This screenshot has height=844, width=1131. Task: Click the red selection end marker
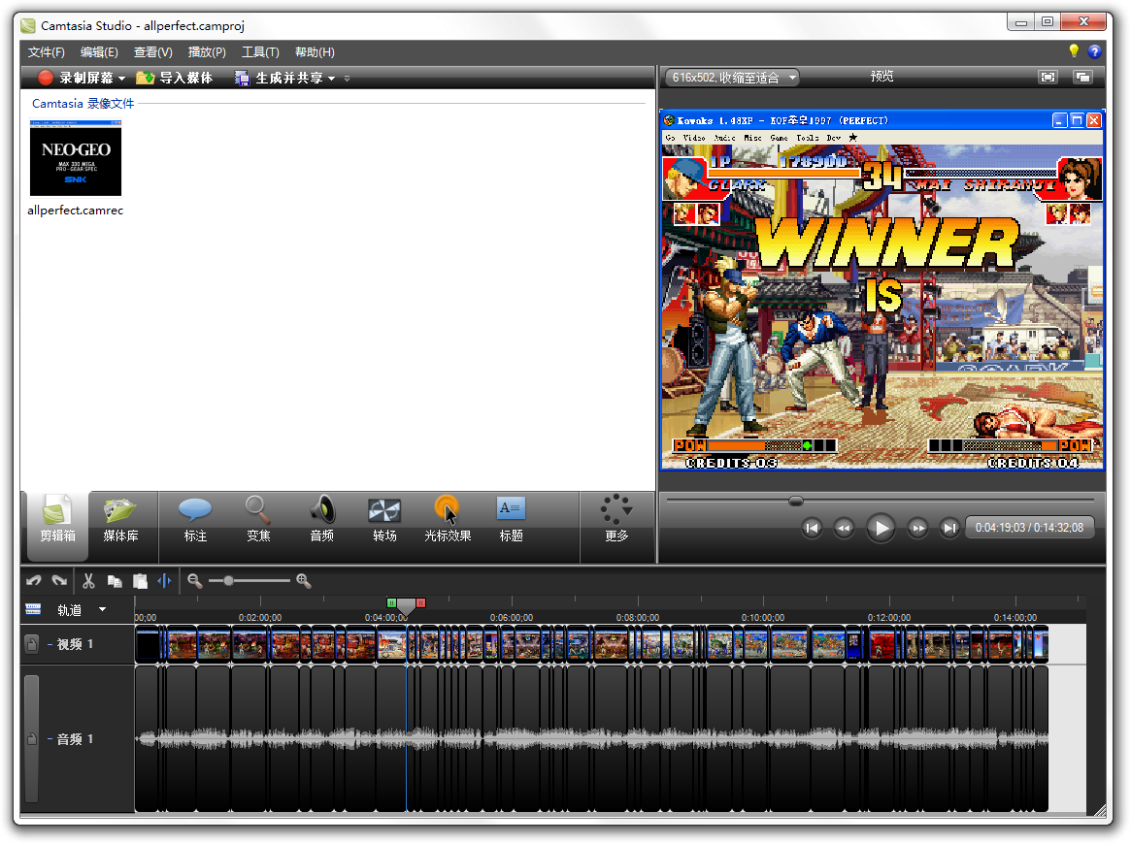pyautogui.click(x=421, y=602)
